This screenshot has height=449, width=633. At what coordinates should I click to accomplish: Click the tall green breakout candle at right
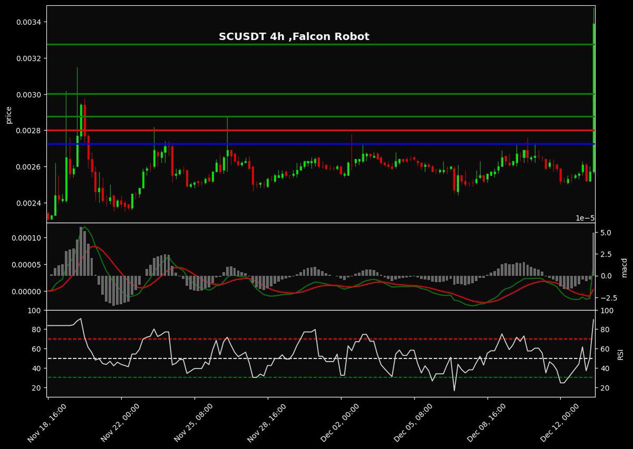[x=594, y=97]
